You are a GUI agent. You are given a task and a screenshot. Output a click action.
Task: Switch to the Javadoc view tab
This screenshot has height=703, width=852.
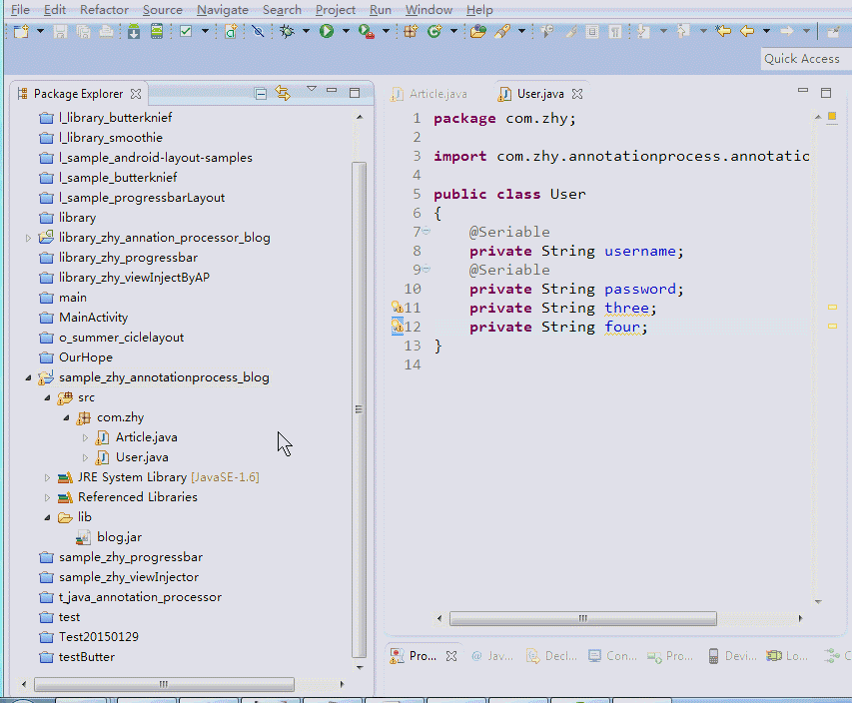[x=492, y=656]
